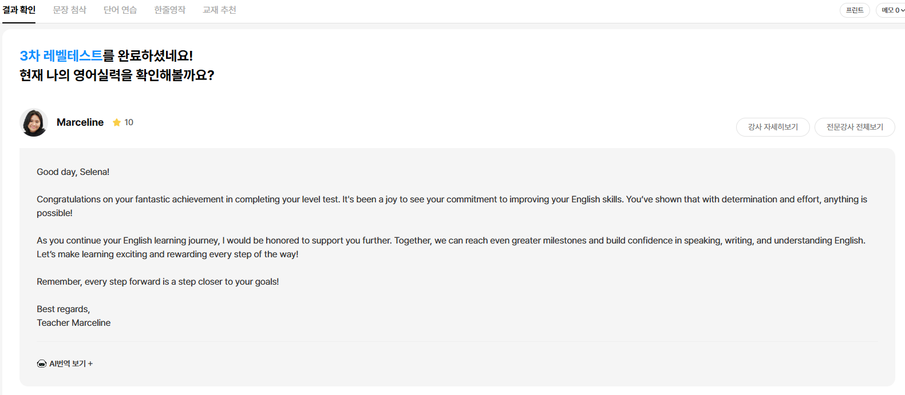
Task: Click the teacher name Marceline
Action: coord(80,122)
